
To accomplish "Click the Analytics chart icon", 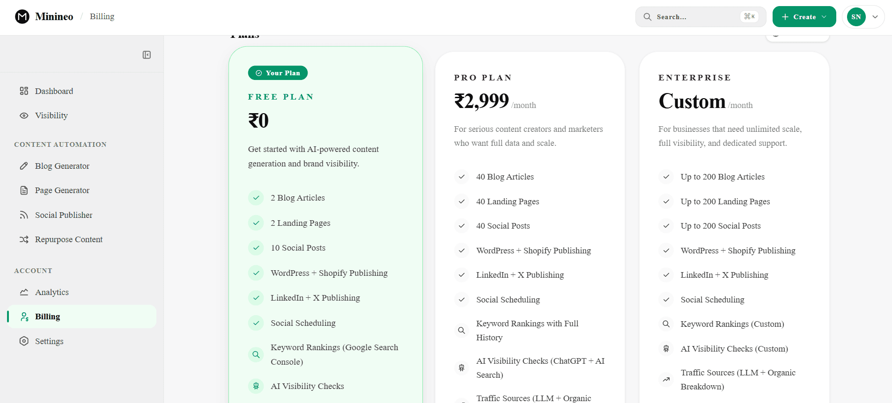I will 24,292.
